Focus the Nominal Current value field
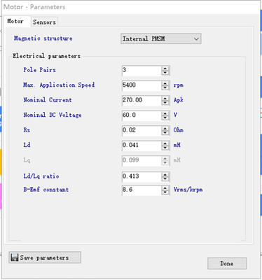This screenshot has height=280, width=262. pyautogui.click(x=142, y=101)
